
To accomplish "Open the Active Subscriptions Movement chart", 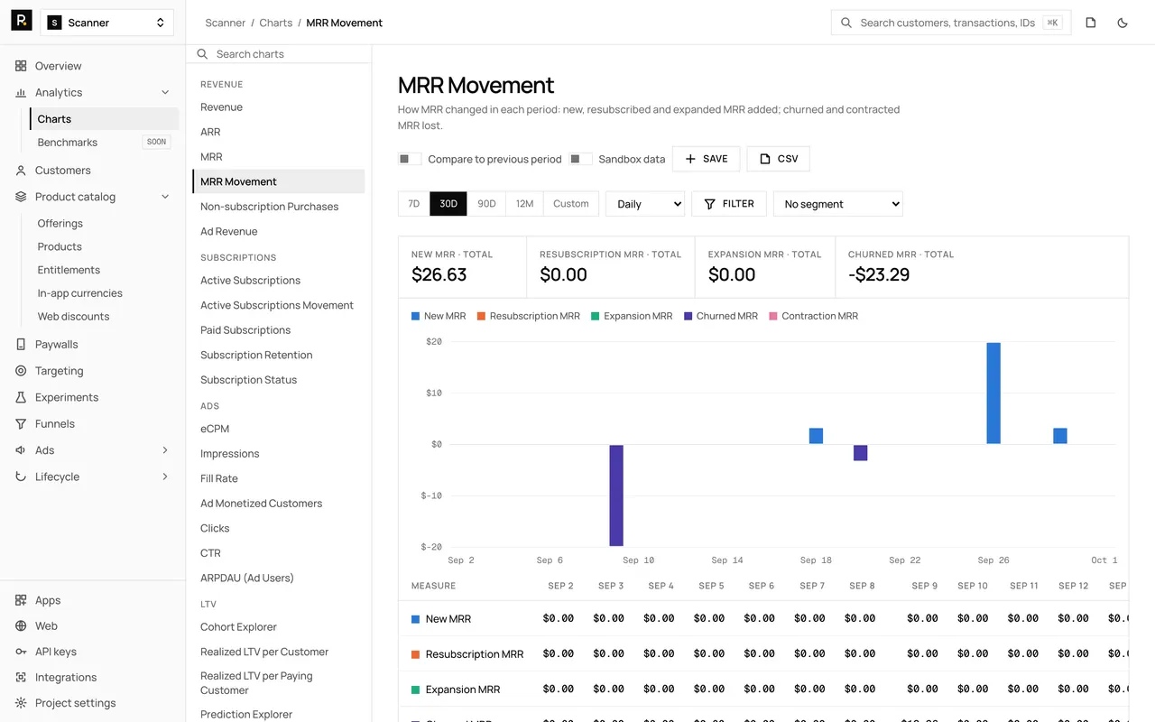I will [x=279, y=305].
